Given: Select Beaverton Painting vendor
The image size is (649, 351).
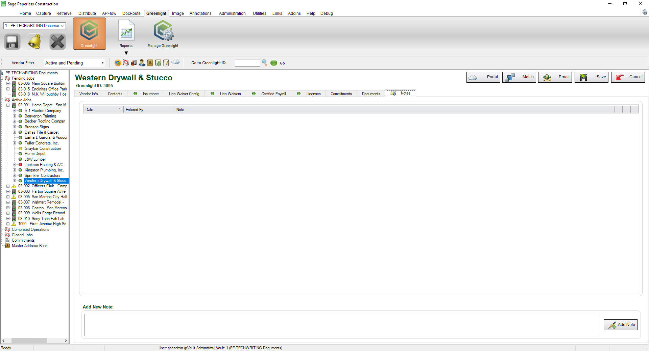Looking at the screenshot, I should 40,116.
